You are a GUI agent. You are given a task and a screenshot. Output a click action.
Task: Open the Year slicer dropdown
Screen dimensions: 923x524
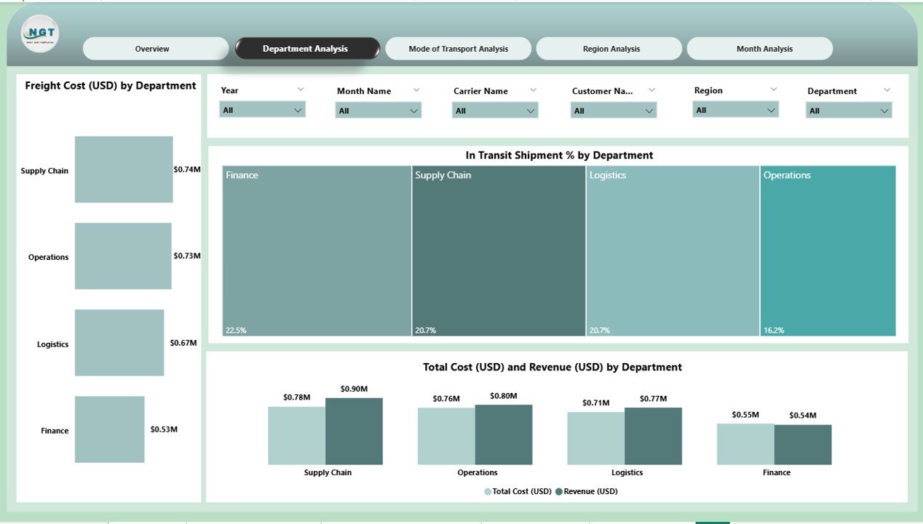[262, 110]
